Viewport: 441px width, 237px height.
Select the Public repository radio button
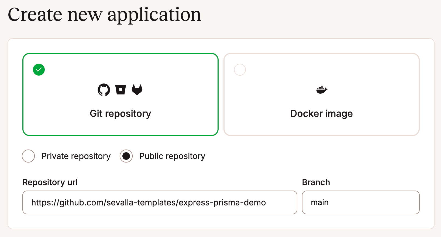point(126,156)
